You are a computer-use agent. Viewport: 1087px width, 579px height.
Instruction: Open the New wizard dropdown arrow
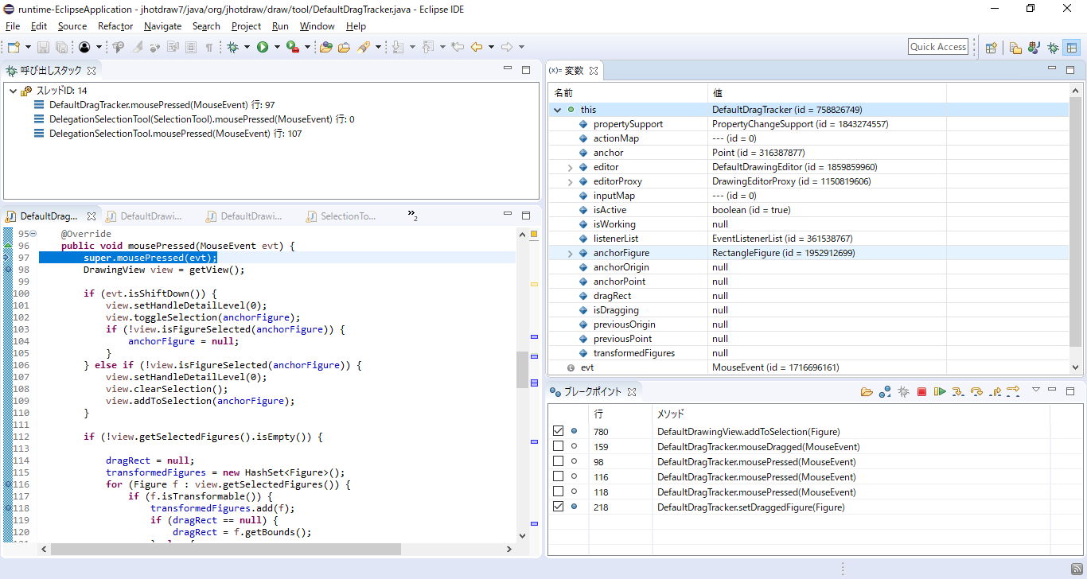(x=28, y=47)
